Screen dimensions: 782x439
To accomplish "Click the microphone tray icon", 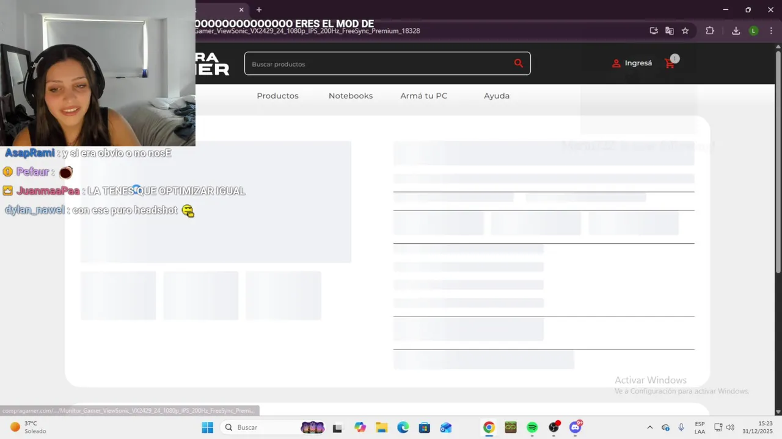I will tap(681, 427).
